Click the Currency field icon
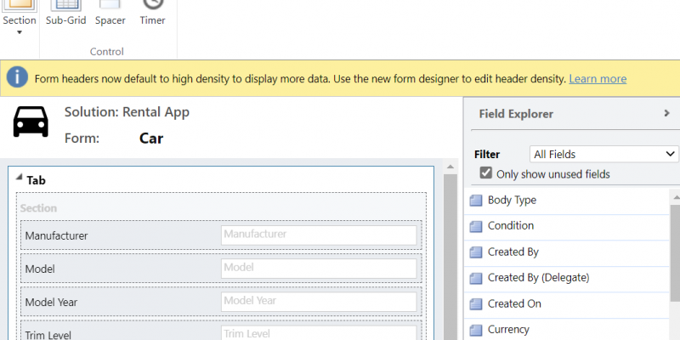The width and height of the screenshot is (680, 340). pos(476,331)
